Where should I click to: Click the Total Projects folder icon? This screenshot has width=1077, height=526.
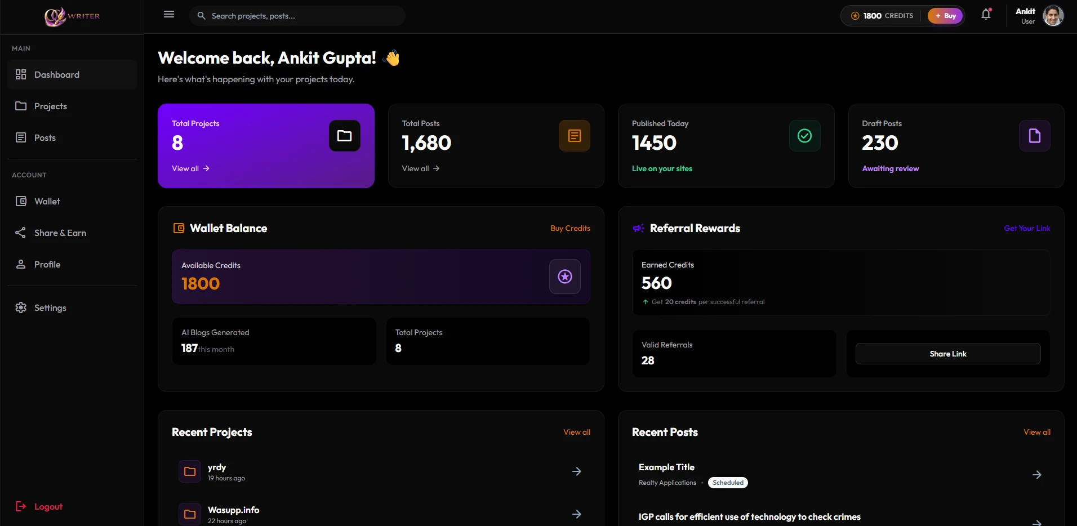click(x=344, y=135)
